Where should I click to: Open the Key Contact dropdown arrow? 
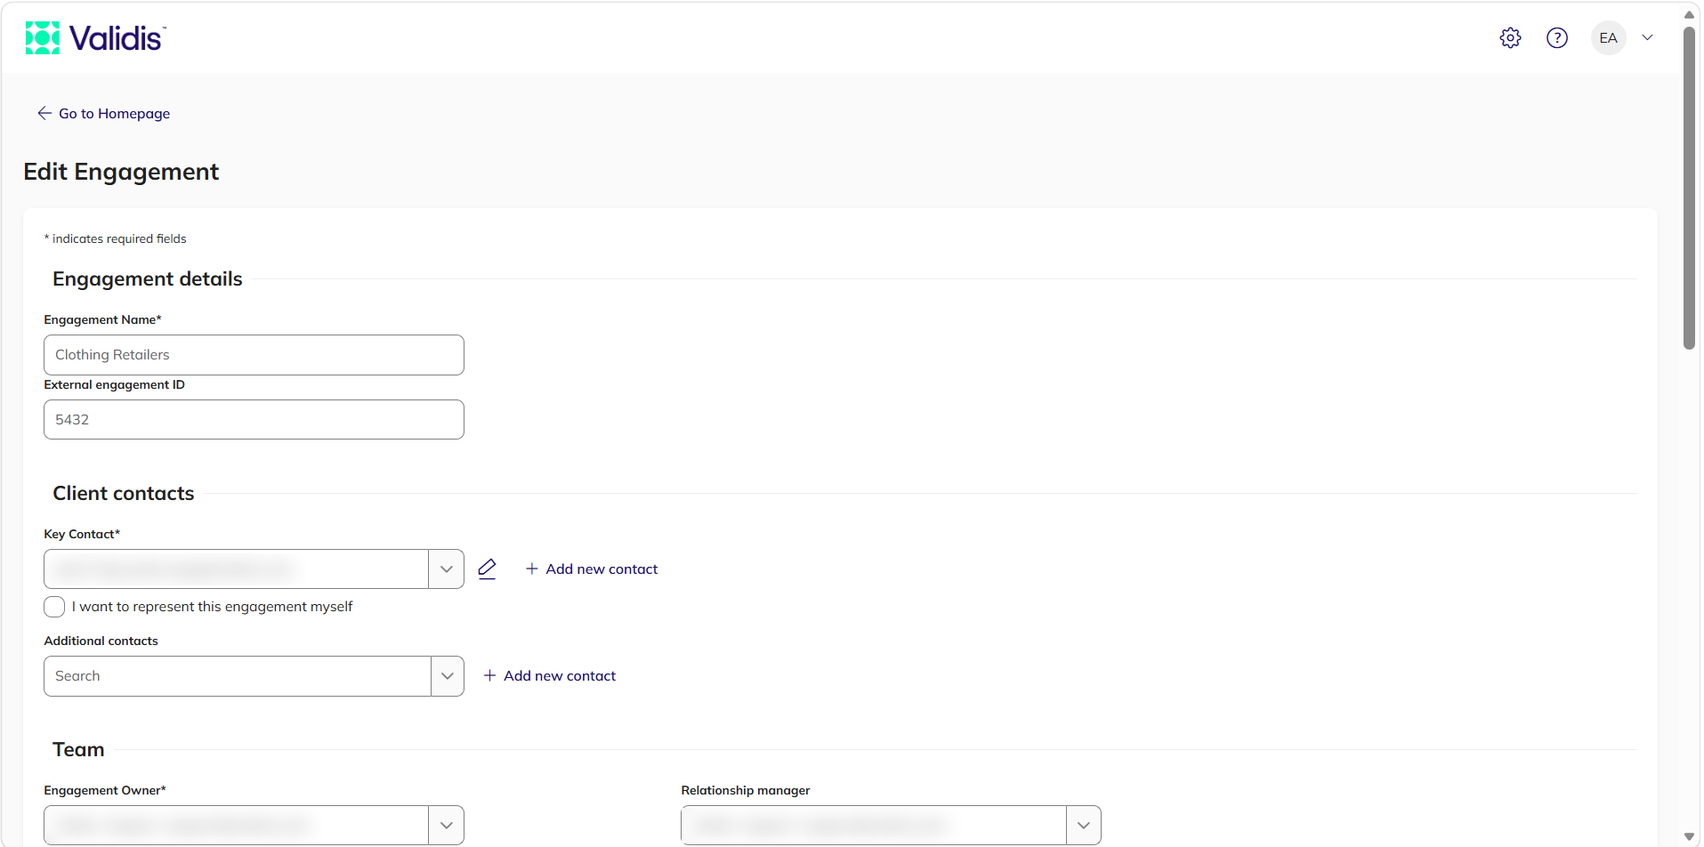point(447,569)
